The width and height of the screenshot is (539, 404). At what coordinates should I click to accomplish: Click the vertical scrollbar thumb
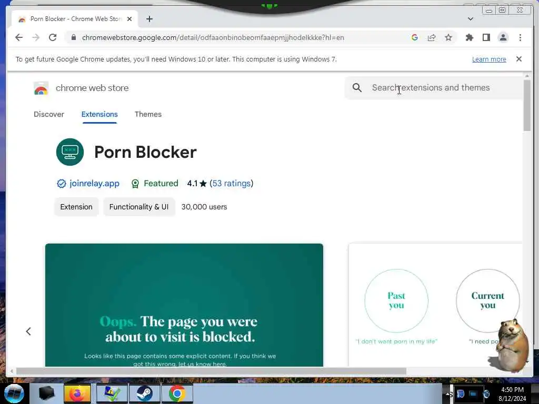(527, 105)
